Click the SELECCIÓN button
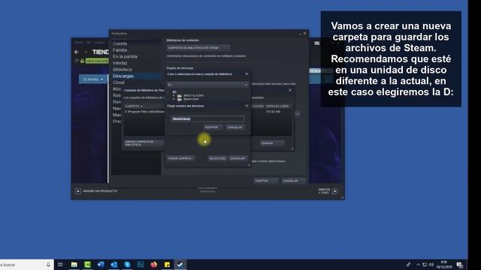This screenshot has width=481, height=270. tap(217, 158)
